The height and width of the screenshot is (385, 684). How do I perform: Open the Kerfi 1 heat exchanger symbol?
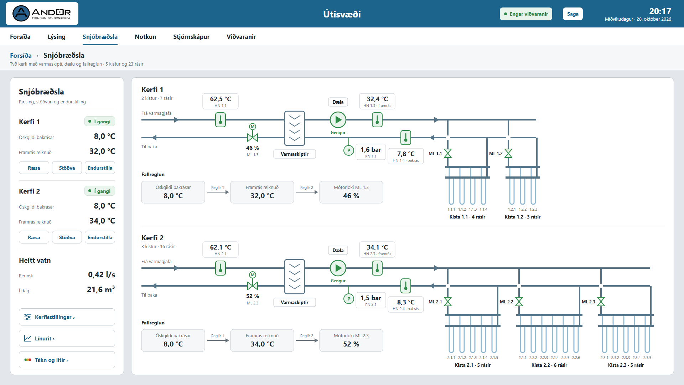[295, 128]
